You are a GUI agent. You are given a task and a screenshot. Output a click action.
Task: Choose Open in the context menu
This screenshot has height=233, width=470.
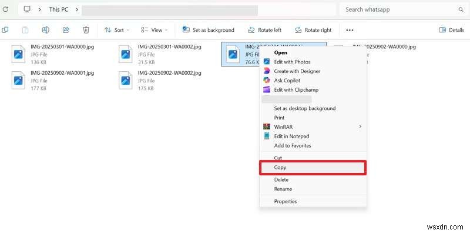(x=313, y=52)
